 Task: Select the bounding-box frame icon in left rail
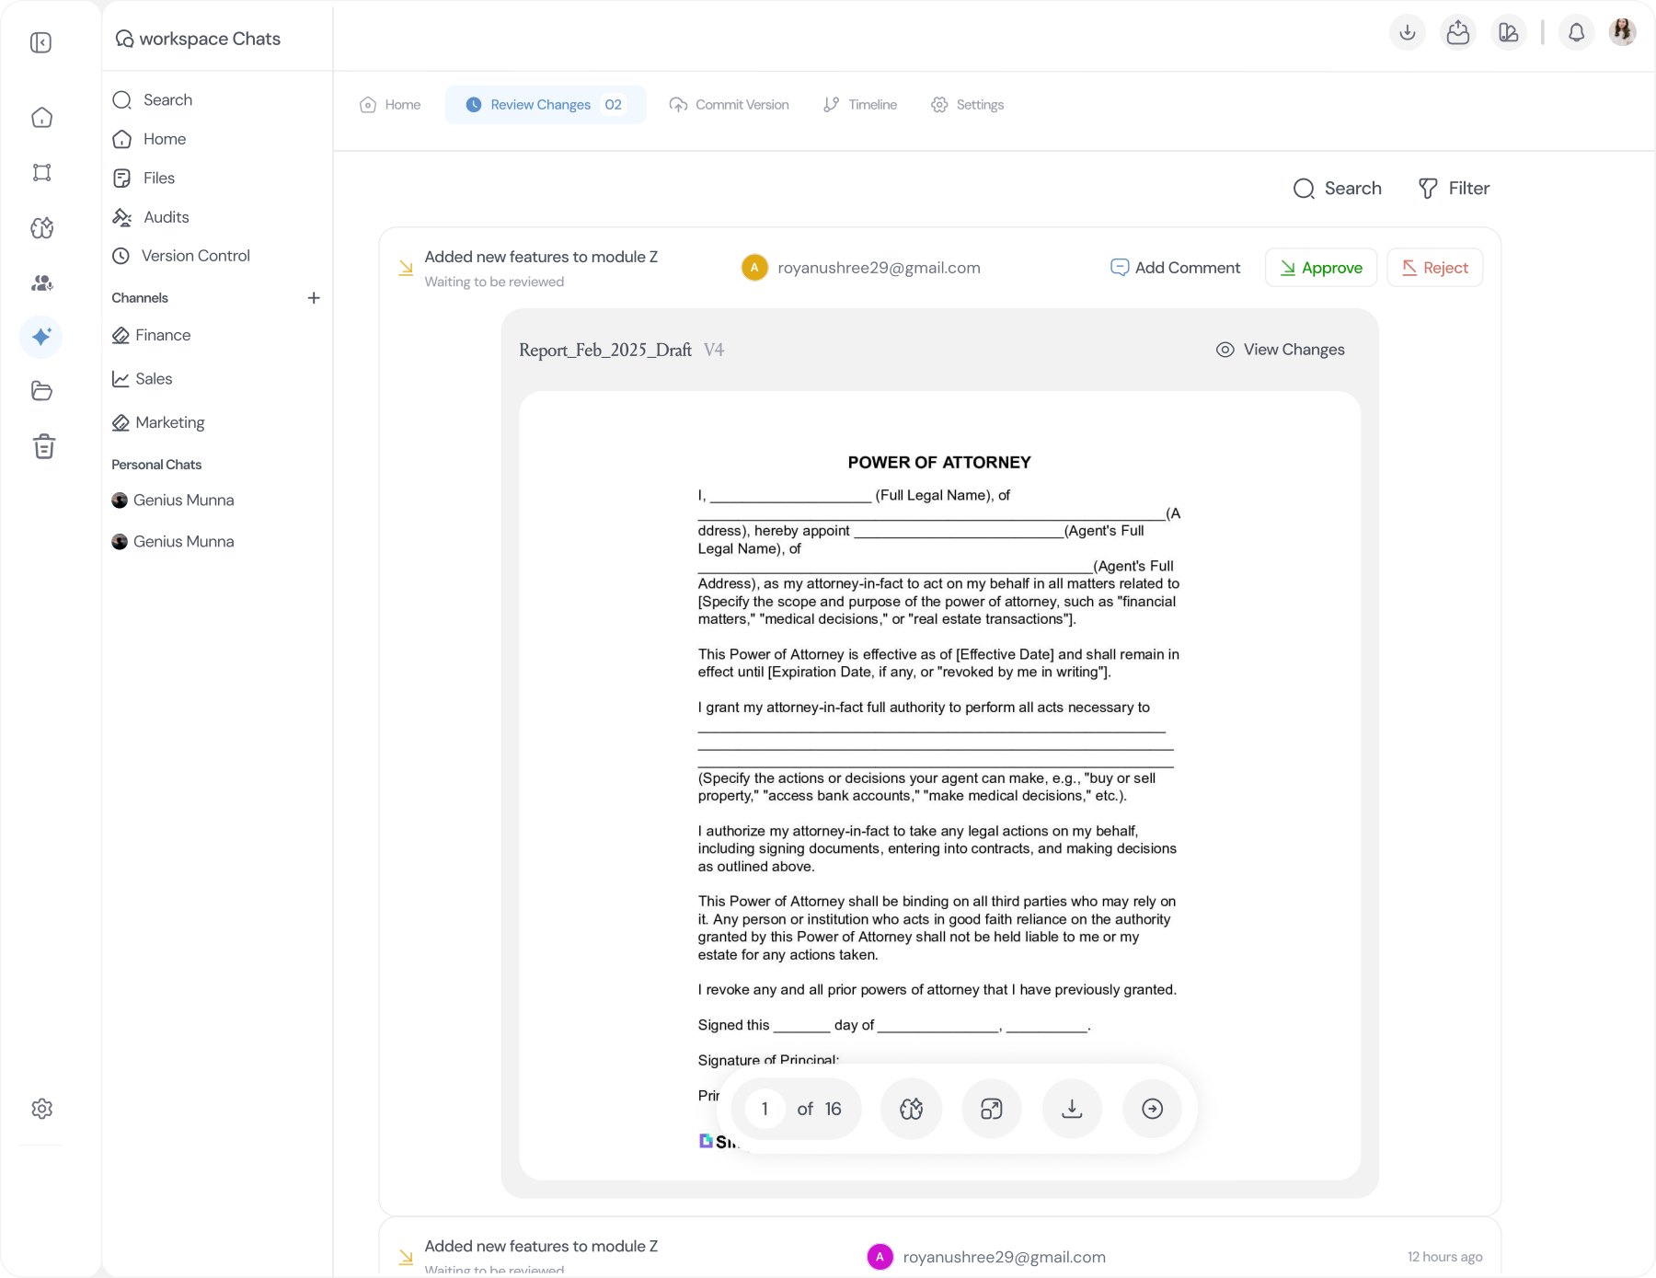pos(41,173)
